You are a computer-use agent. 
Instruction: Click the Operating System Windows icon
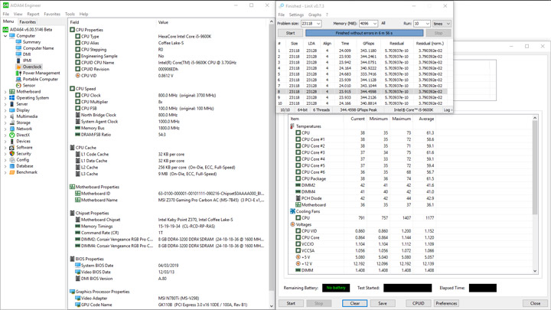pyautogui.click(x=12, y=98)
